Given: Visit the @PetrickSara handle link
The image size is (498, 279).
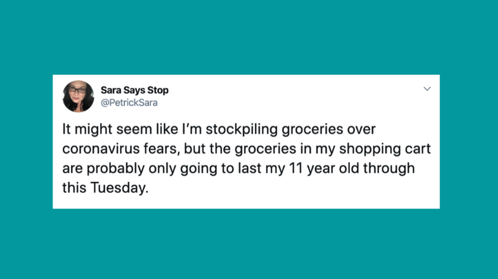Looking at the screenshot, I should point(129,103).
